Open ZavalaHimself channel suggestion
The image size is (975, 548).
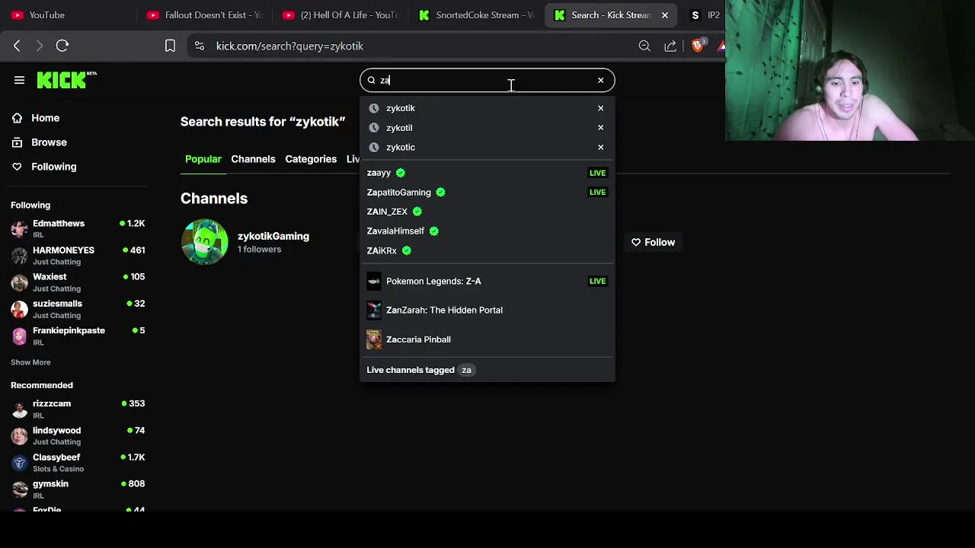pyautogui.click(x=487, y=231)
